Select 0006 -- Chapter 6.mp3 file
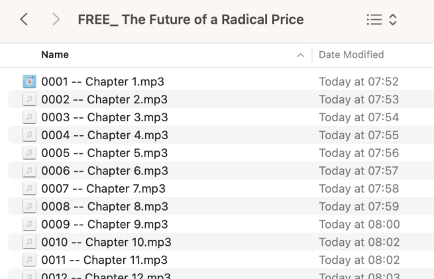This screenshot has height=279, width=434. pyautogui.click(x=221, y=171)
